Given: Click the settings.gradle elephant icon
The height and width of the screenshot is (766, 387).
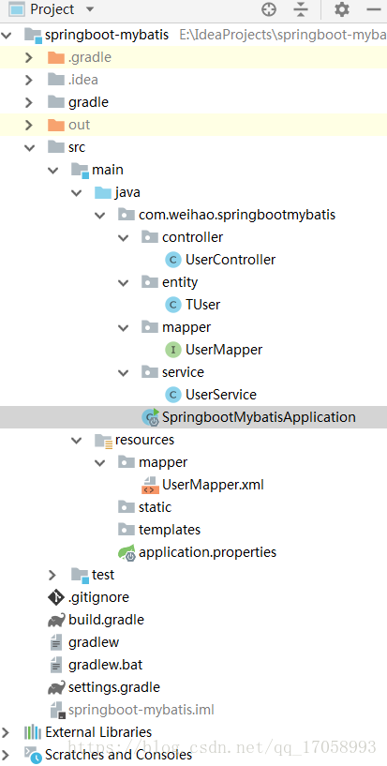Looking at the screenshot, I should (x=56, y=688).
